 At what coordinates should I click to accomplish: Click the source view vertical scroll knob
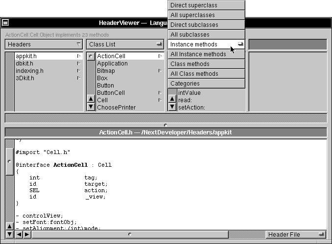(9, 161)
